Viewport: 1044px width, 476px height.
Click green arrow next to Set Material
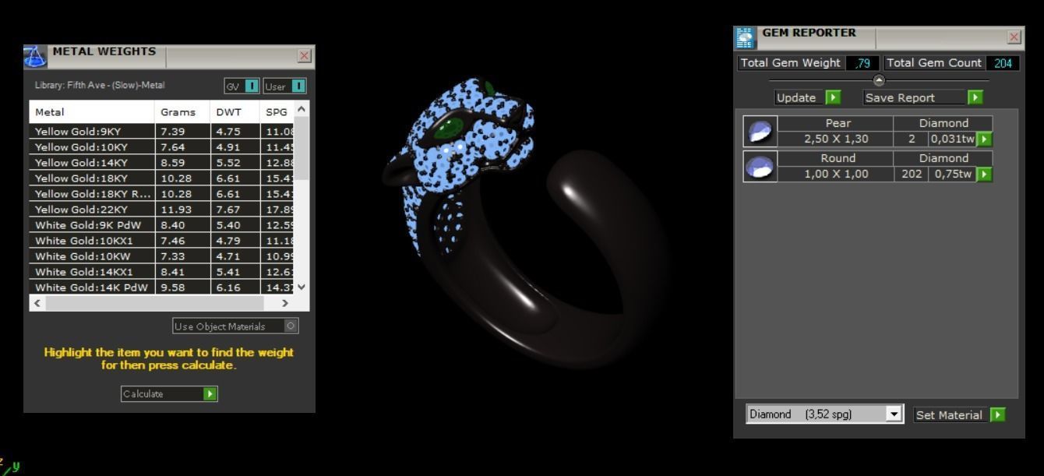(997, 415)
